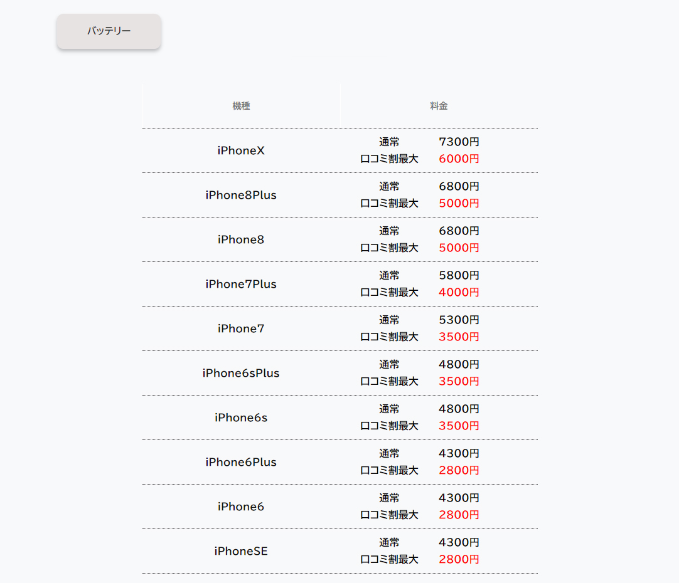Select the iPhone8 row label
The width and height of the screenshot is (679, 583).
click(241, 239)
